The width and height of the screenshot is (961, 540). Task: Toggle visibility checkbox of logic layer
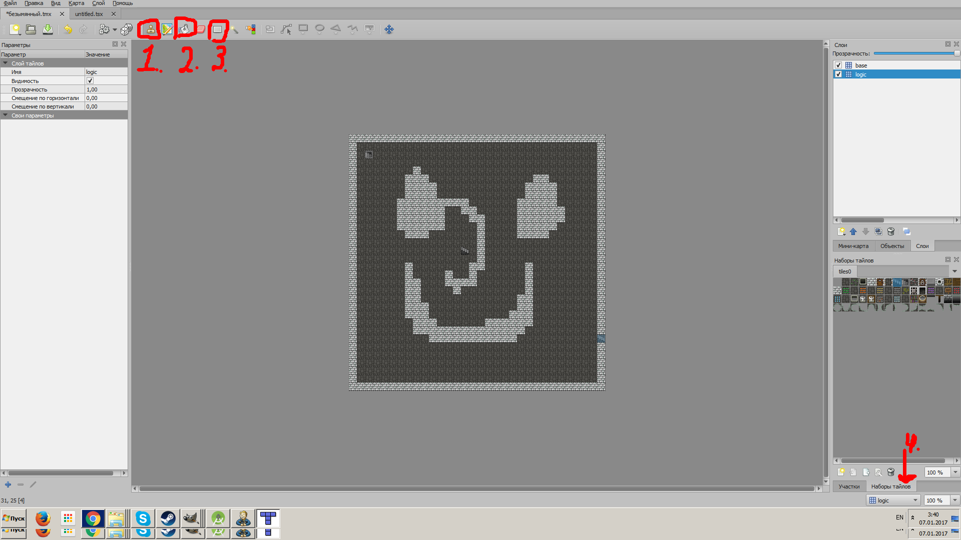click(x=838, y=74)
